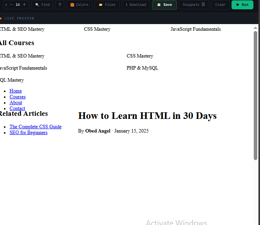Open The Complete CSS Guide article

(x=35, y=127)
